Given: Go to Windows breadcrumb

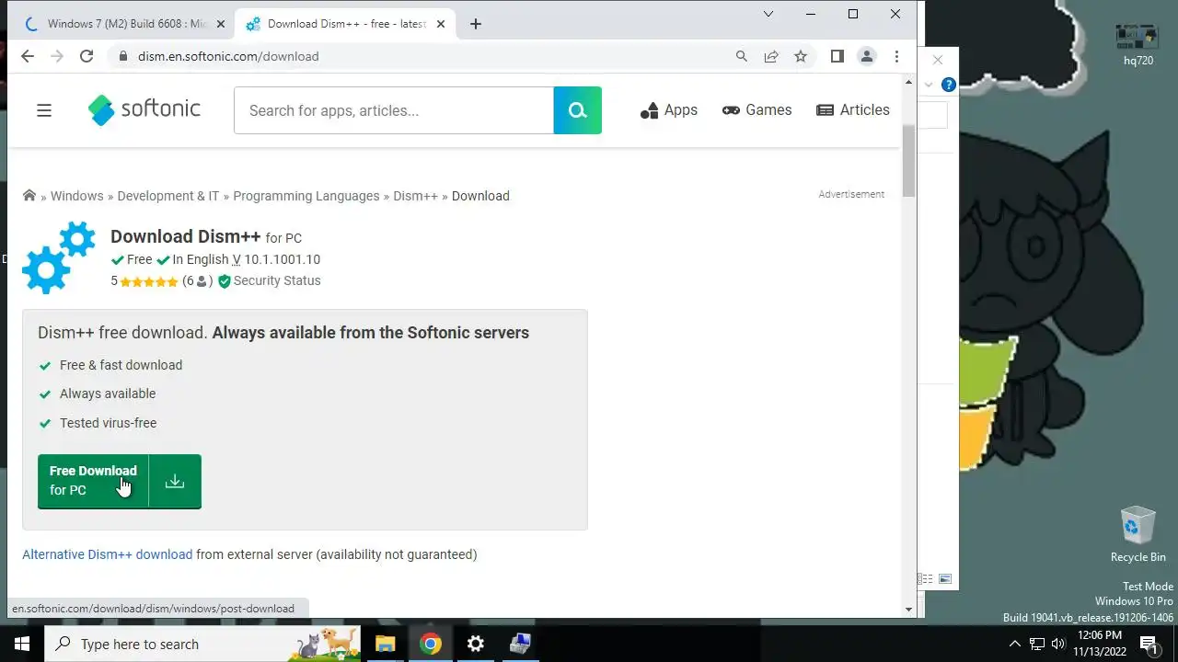Looking at the screenshot, I should [x=76, y=196].
